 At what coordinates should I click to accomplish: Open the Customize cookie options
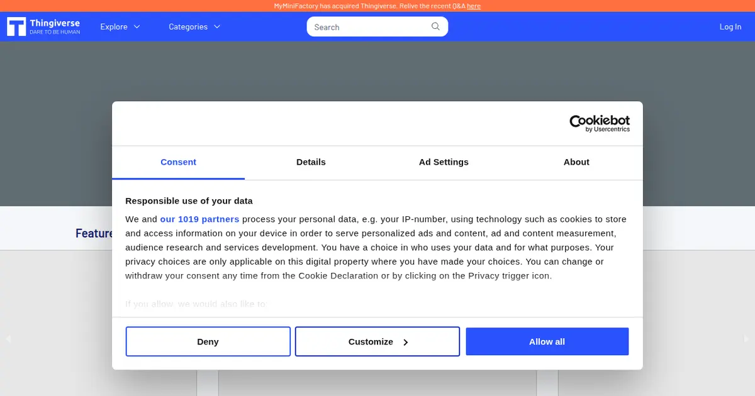(377, 342)
